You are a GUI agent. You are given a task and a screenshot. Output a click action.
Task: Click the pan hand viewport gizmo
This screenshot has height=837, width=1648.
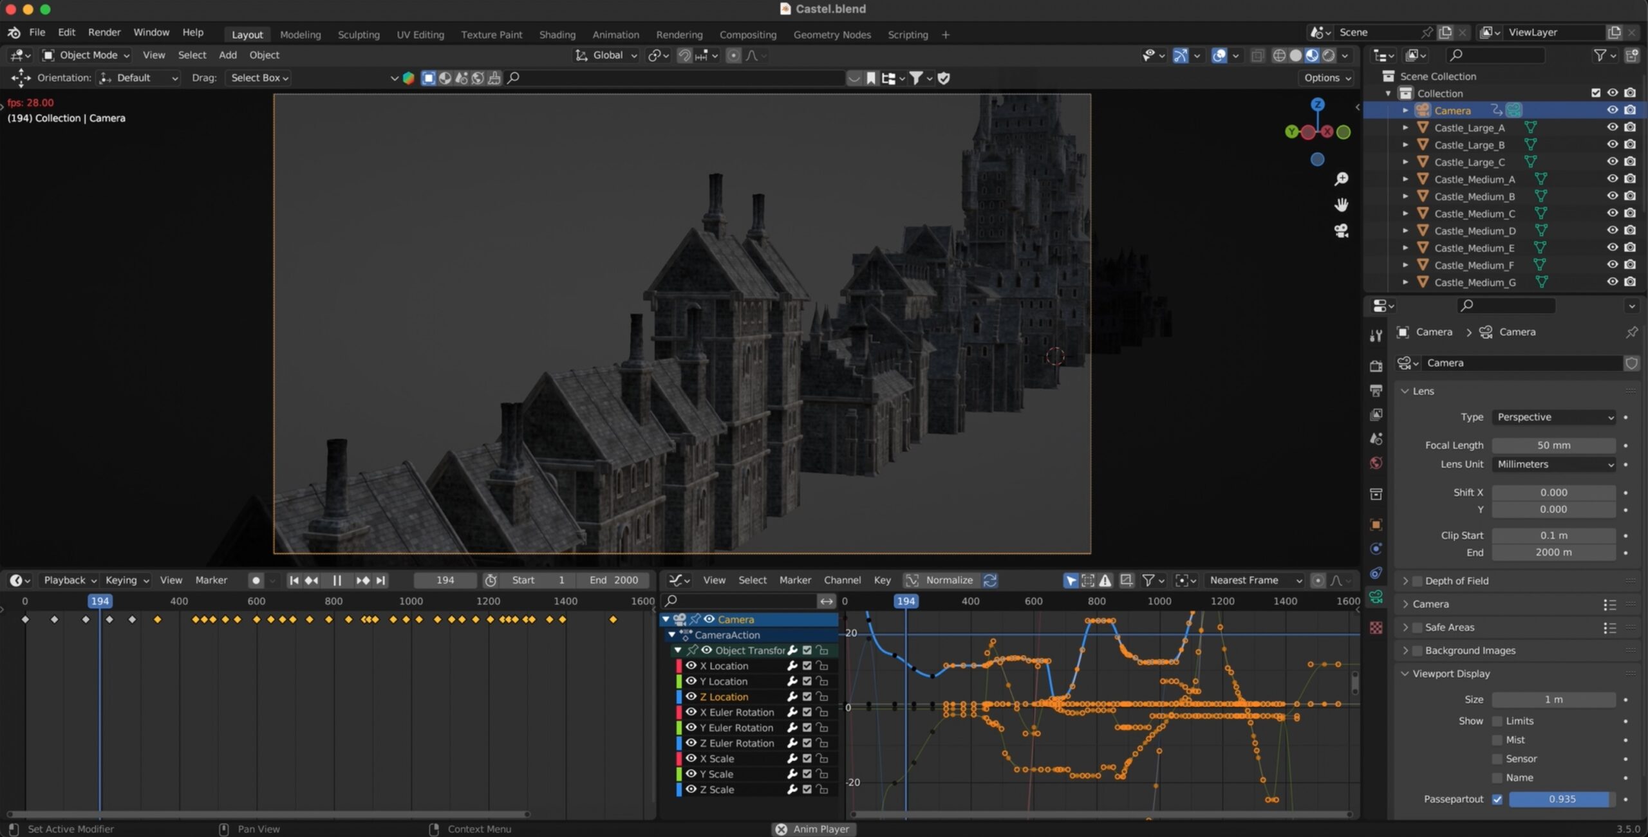[x=1341, y=205]
